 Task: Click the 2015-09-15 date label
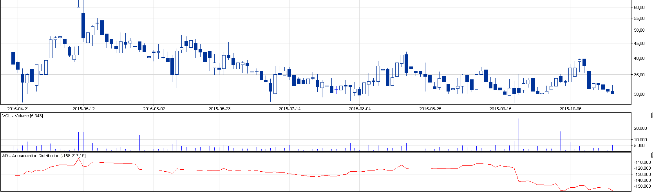(x=500, y=109)
